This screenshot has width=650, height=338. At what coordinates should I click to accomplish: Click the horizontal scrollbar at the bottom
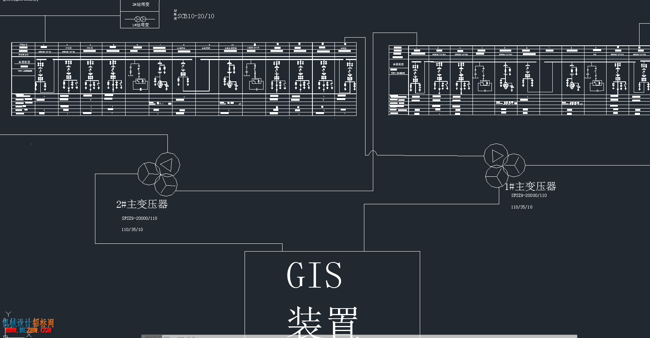tap(359, 336)
